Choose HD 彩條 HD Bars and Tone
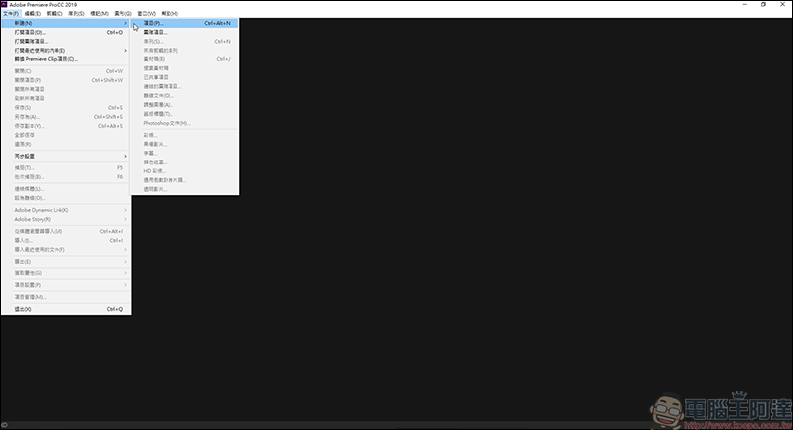793x430 pixels. [x=184, y=171]
